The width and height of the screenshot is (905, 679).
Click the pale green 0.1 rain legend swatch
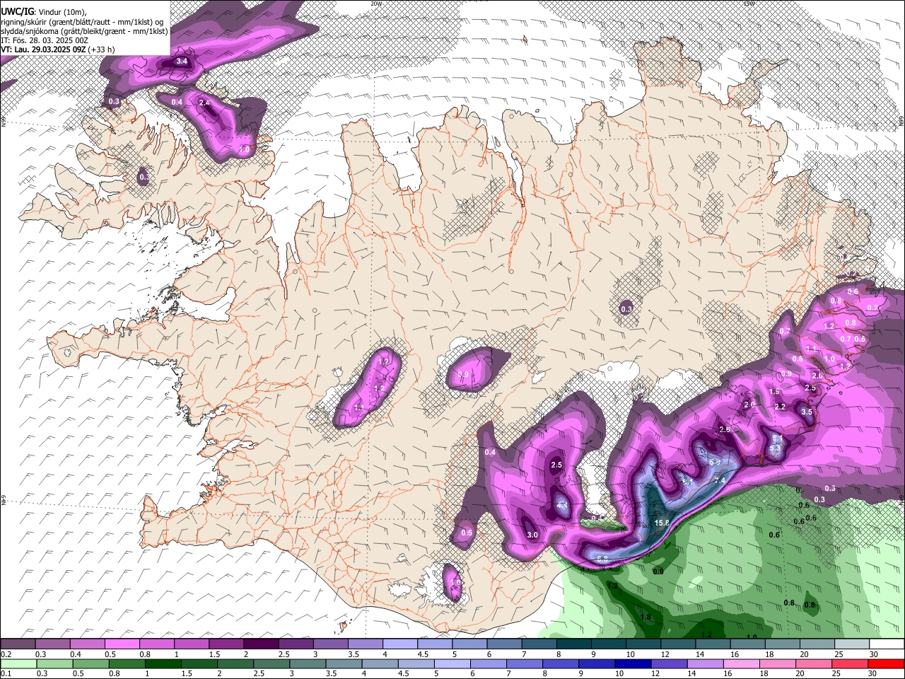[18, 663]
